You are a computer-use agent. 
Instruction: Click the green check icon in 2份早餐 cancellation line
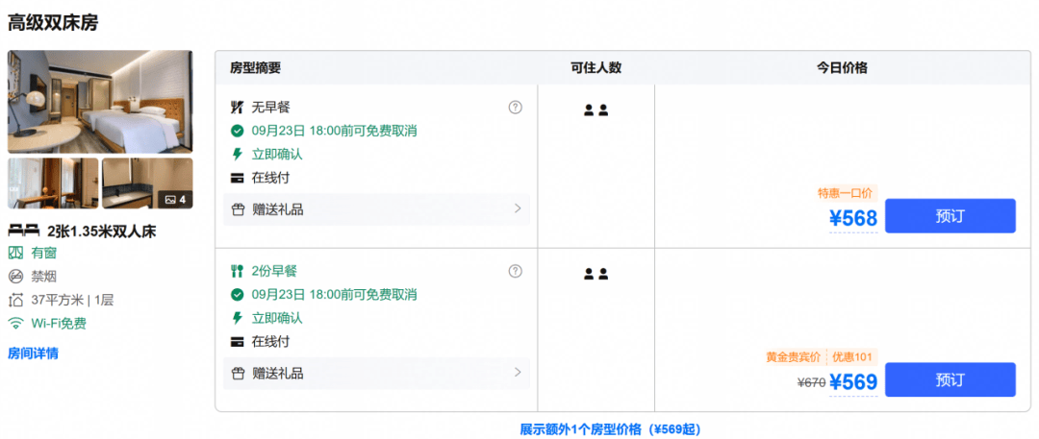(238, 295)
